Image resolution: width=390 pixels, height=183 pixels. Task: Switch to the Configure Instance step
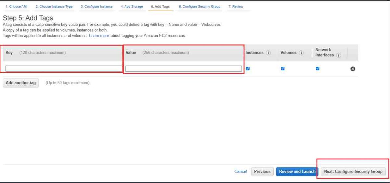pyautogui.click(x=97, y=6)
